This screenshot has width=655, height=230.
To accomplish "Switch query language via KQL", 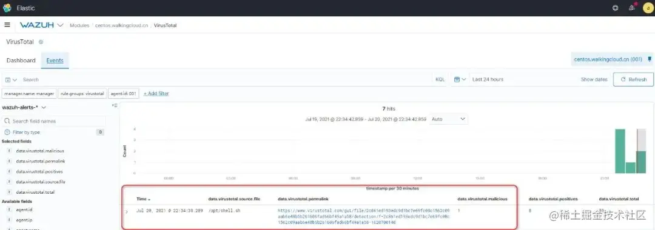I will [x=440, y=79].
